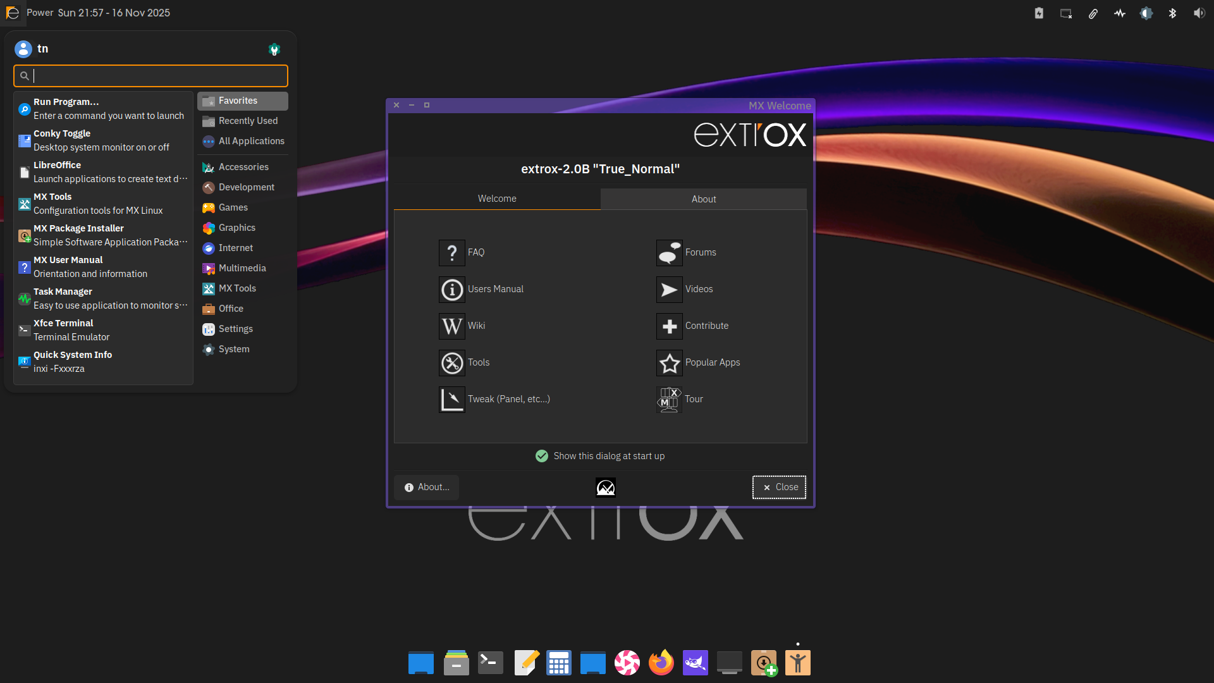This screenshot has width=1214, height=683.
Task: Click the Forums speech bubble icon
Action: pyautogui.click(x=669, y=252)
